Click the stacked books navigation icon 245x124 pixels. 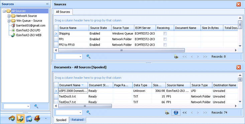[37, 119]
